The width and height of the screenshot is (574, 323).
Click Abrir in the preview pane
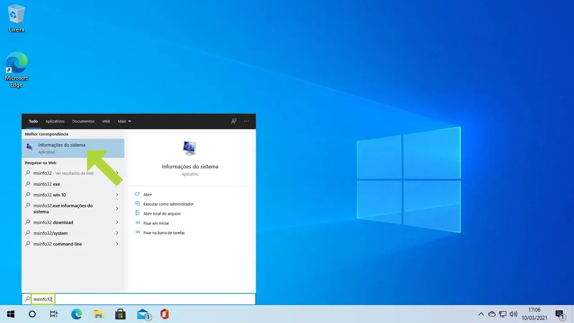coord(148,195)
